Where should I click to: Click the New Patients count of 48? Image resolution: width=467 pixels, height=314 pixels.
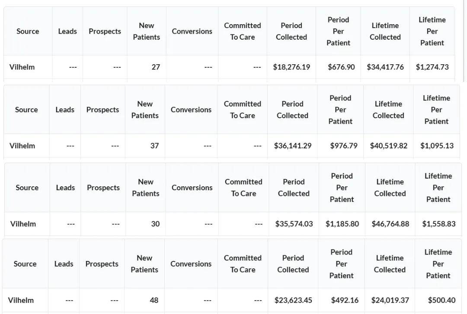(x=154, y=300)
